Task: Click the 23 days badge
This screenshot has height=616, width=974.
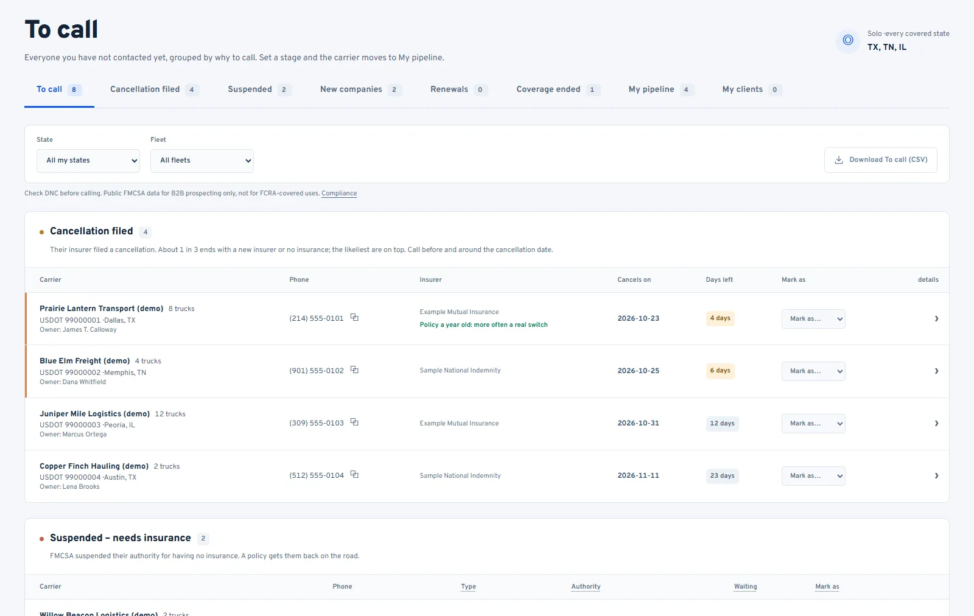Action: coord(722,476)
